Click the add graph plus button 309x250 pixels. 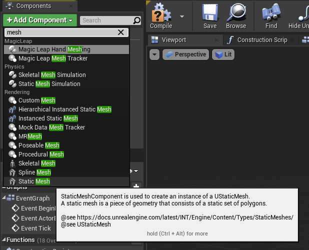click(x=136, y=185)
